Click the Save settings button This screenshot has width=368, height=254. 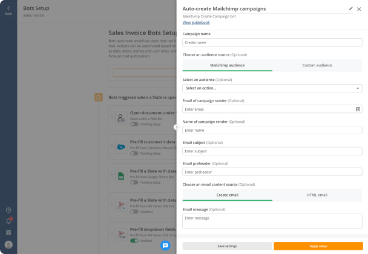pos(227,246)
